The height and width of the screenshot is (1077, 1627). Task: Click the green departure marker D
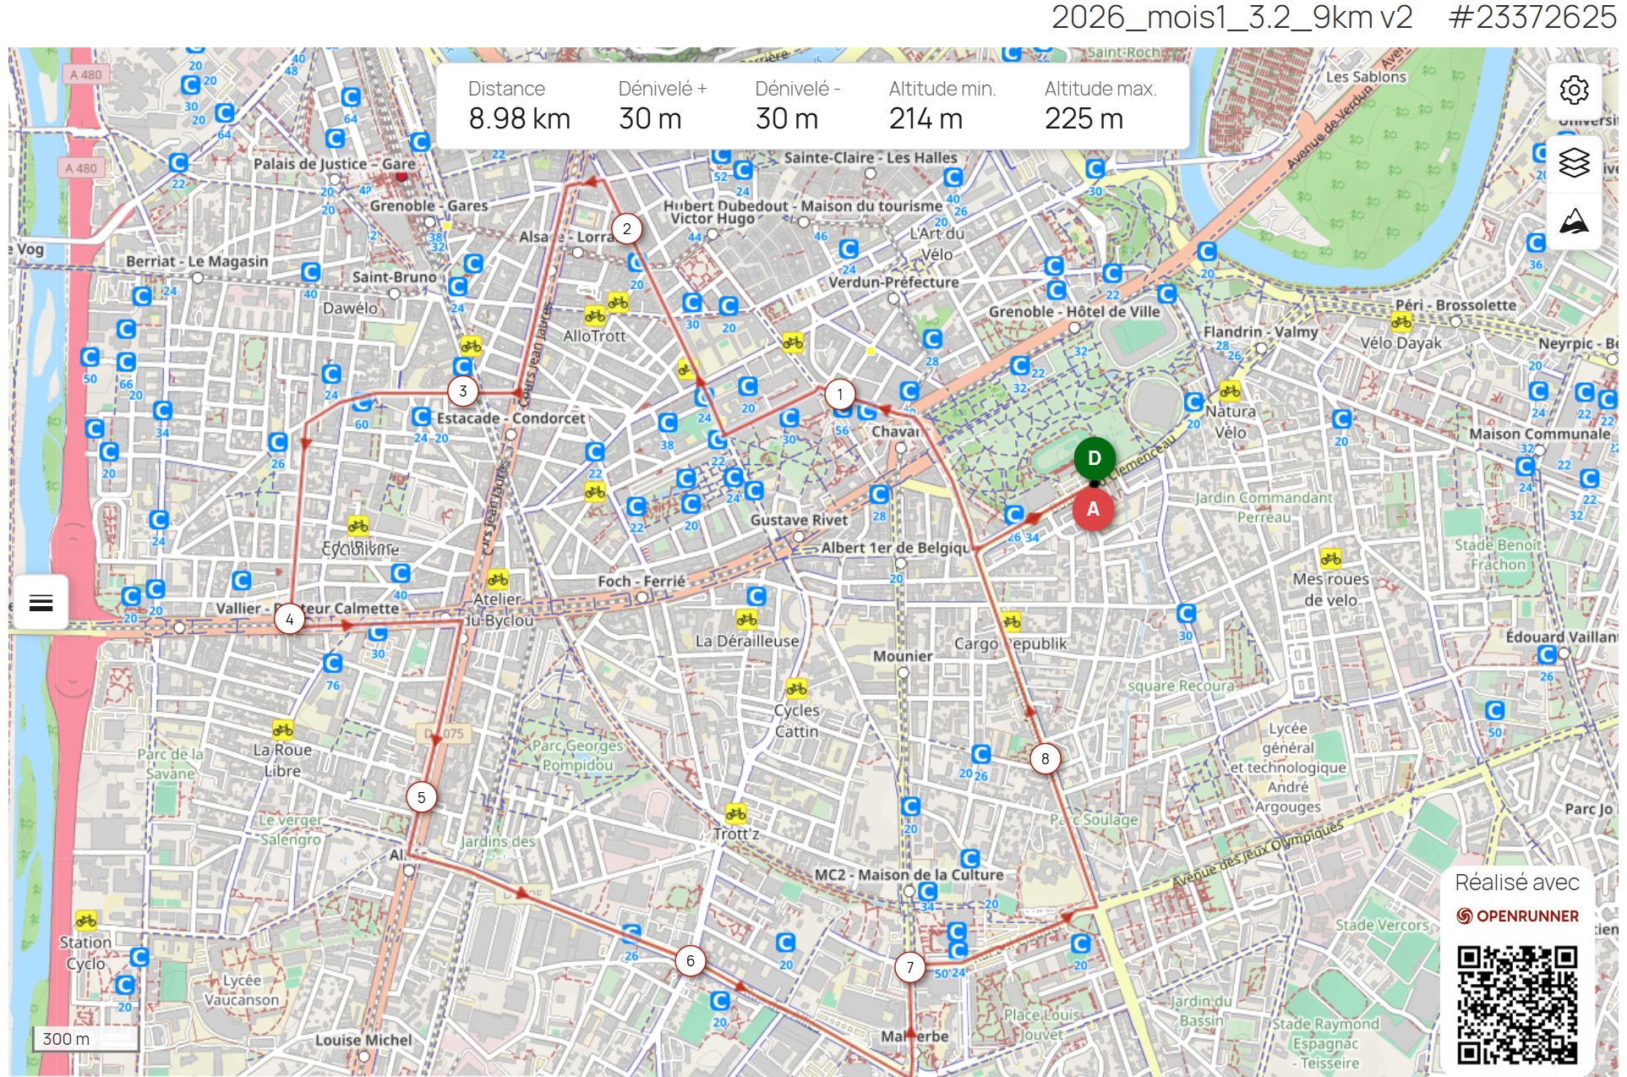(x=1095, y=458)
